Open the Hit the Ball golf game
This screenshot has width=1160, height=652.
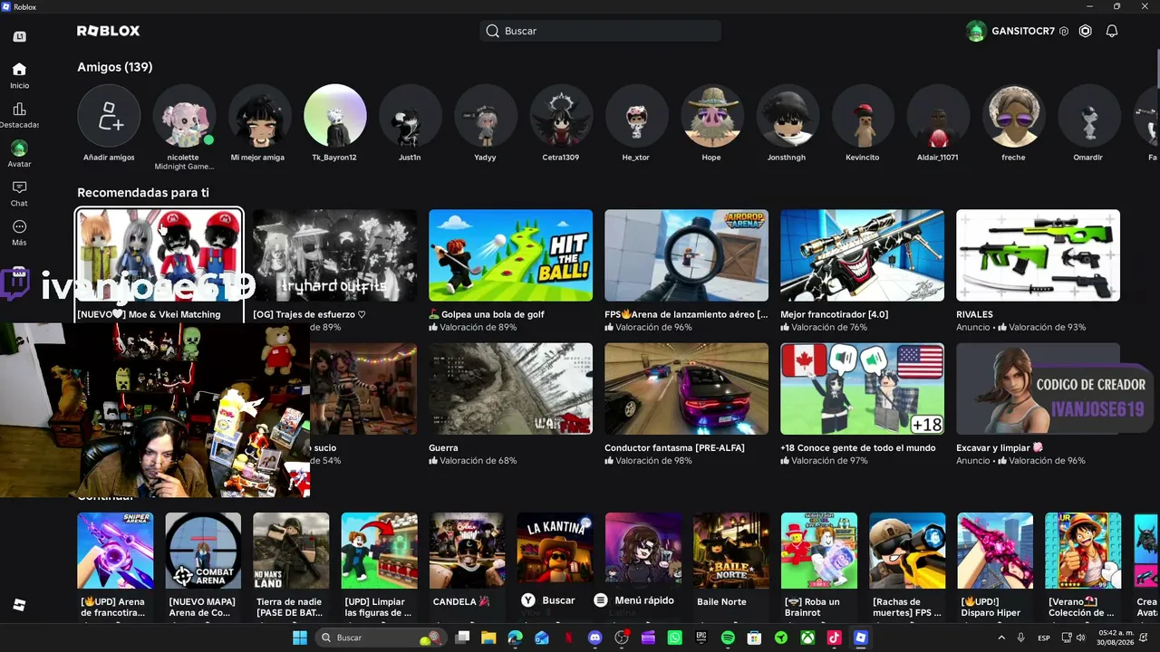(510, 255)
